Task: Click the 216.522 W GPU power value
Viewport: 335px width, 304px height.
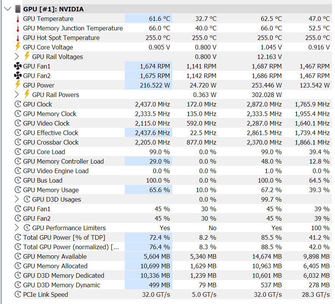Action: (x=155, y=85)
